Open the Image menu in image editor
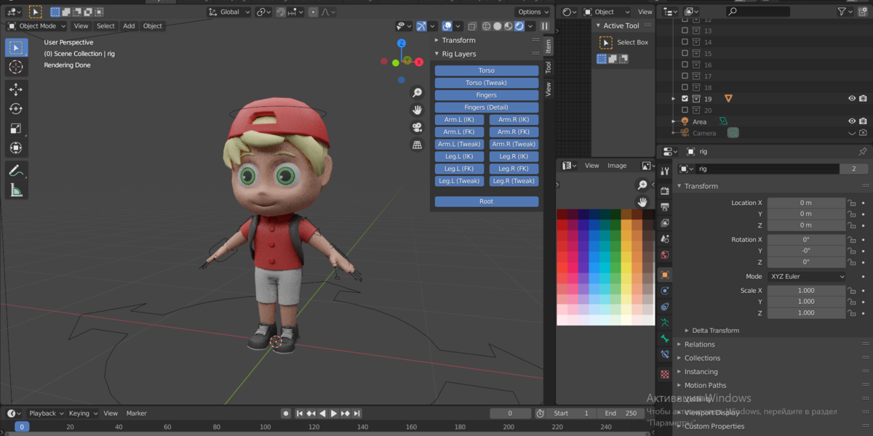 coord(617,166)
